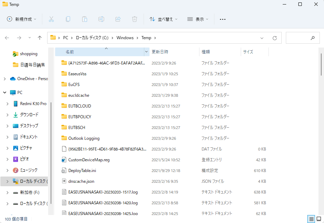Click the Windows breadcrumb in address bar
Screen dimensions: 324x223
[125, 38]
